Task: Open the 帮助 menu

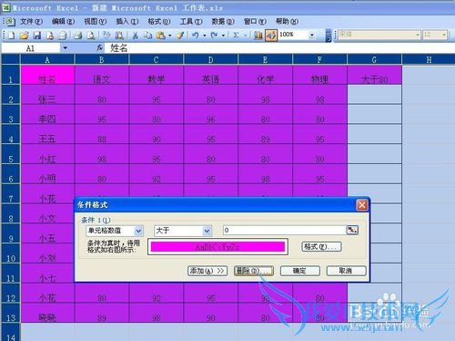Action: click(287, 21)
